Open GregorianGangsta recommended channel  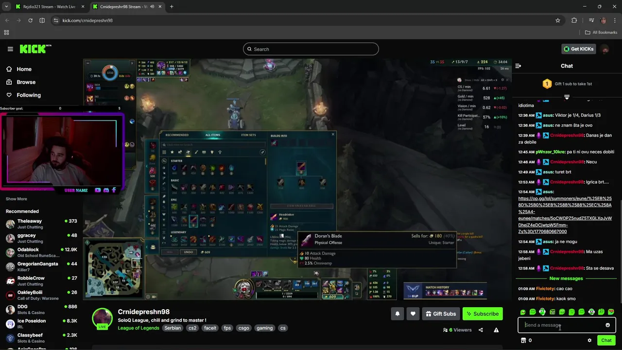tap(41, 266)
